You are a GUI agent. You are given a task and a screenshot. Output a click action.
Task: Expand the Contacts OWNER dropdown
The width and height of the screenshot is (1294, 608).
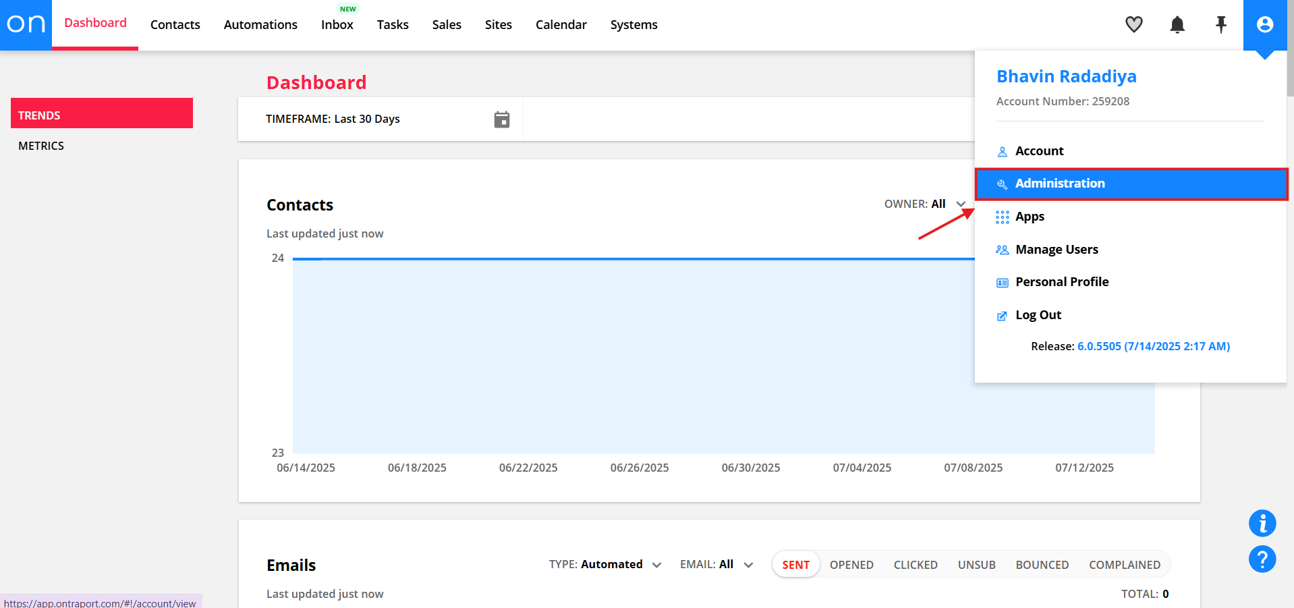(925, 204)
